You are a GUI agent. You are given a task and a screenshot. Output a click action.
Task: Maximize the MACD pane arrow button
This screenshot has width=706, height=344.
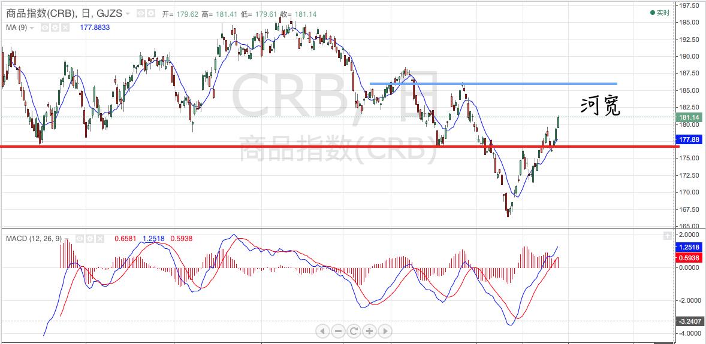pyautogui.click(x=668, y=235)
